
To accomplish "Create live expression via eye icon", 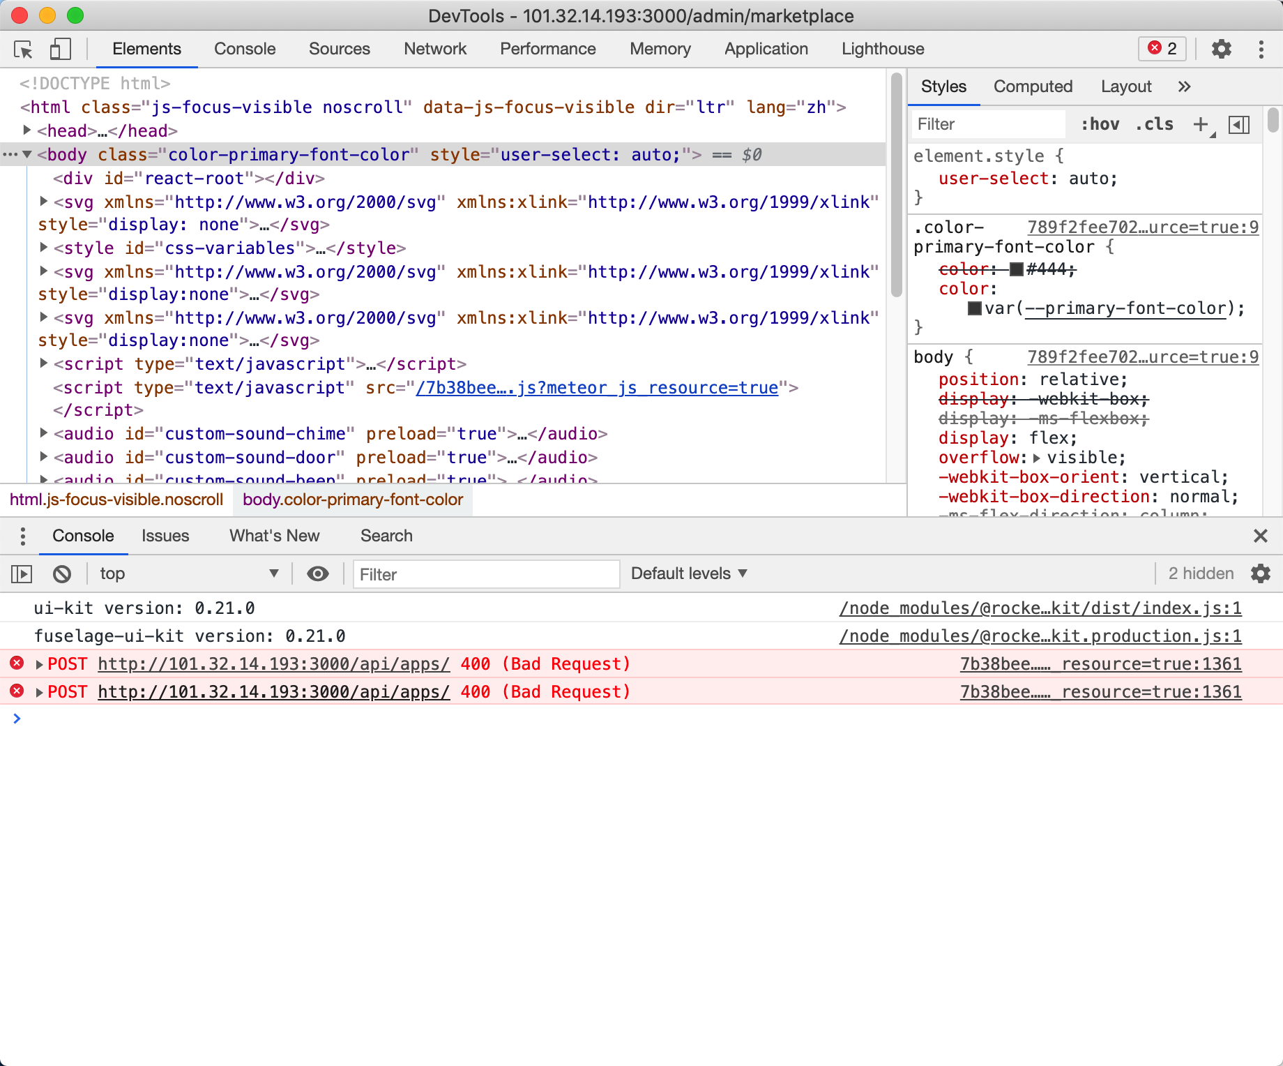I will click(318, 573).
